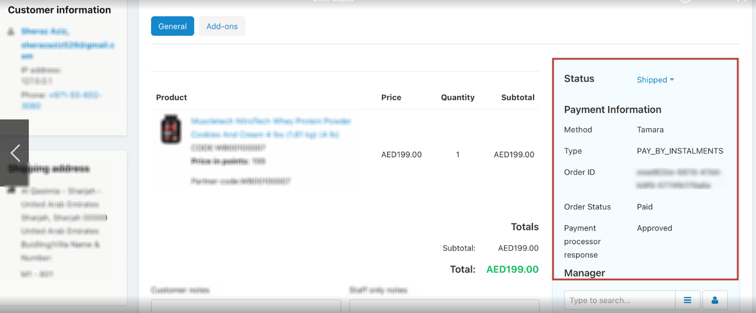Image resolution: width=756 pixels, height=313 pixels.
Task: Click the manager user profile icon button
Action: click(715, 300)
